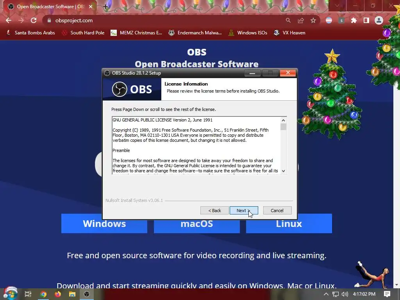Open the Santa Bombs Arabs bookmark
This screenshot has width=400, height=300.
click(x=30, y=33)
